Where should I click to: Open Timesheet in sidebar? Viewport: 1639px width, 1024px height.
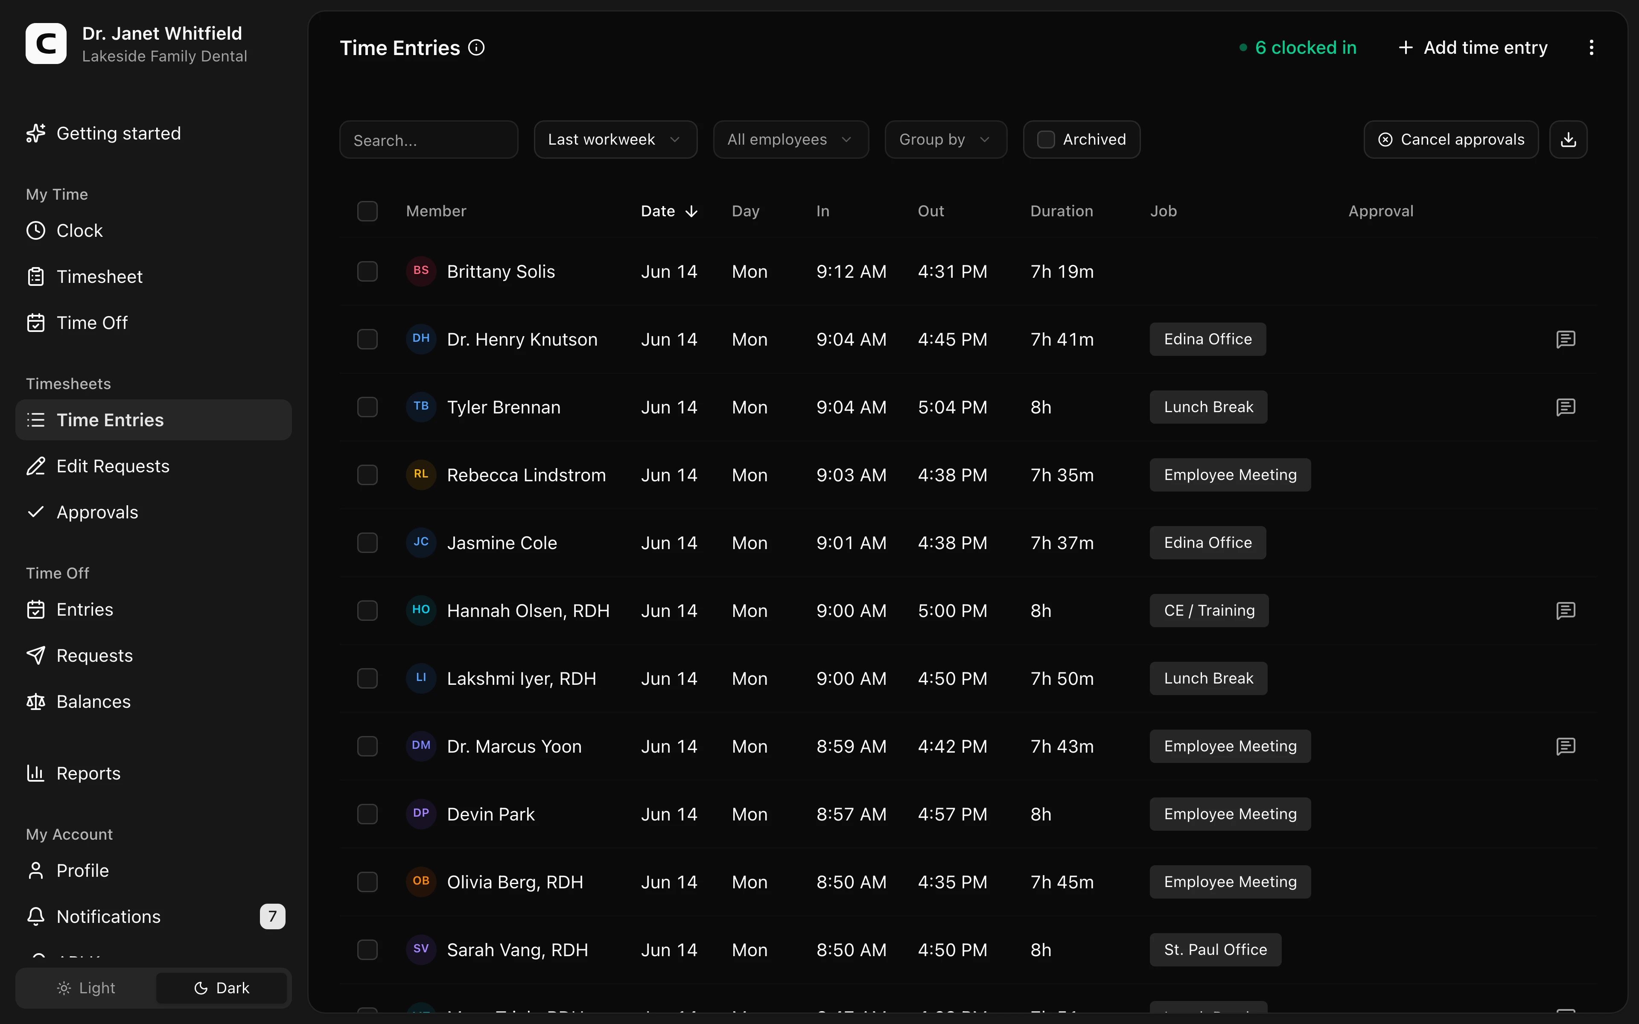point(153,276)
